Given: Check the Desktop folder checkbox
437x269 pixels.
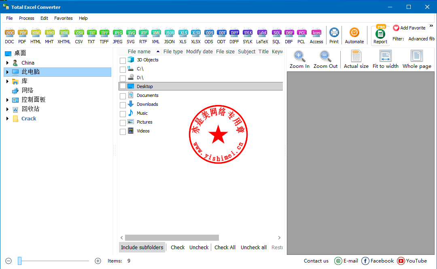Looking at the screenshot, I should click(x=123, y=86).
